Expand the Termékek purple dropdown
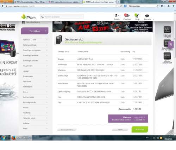This screenshot has width=176, height=150. click(34, 31)
